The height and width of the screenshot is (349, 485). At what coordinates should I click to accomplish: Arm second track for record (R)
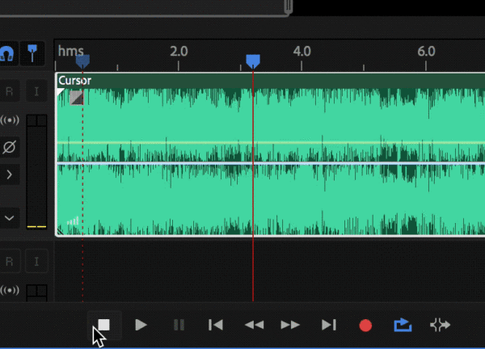point(9,261)
